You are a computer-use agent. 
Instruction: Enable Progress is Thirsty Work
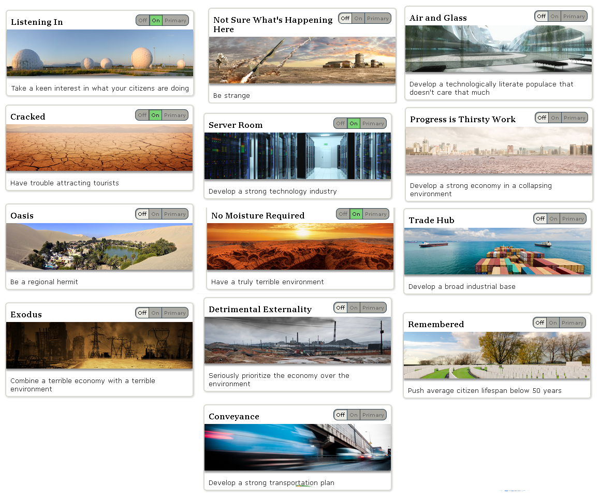tap(555, 118)
